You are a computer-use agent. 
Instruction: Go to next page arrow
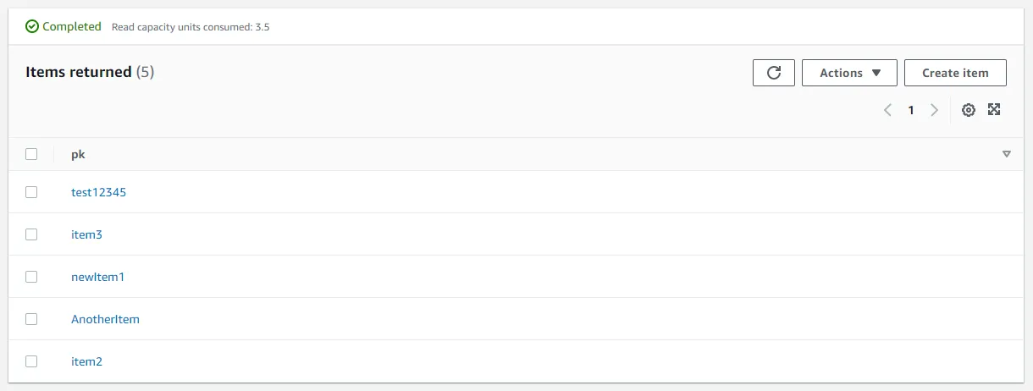934,110
